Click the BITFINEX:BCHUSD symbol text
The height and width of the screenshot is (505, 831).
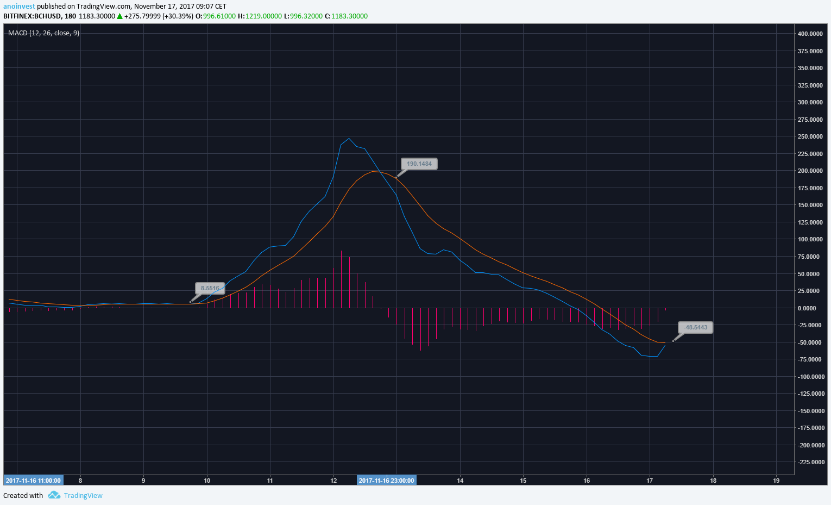pos(32,16)
